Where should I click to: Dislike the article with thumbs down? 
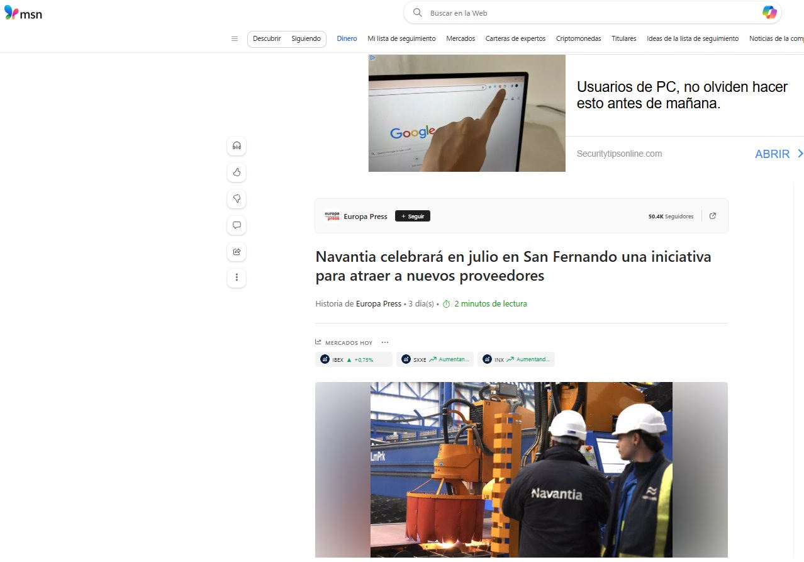[x=237, y=199]
